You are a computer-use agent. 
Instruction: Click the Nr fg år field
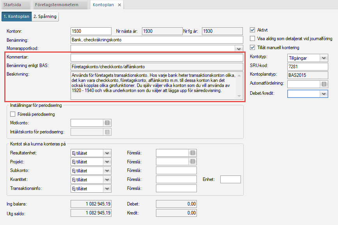[x=222, y=31]
